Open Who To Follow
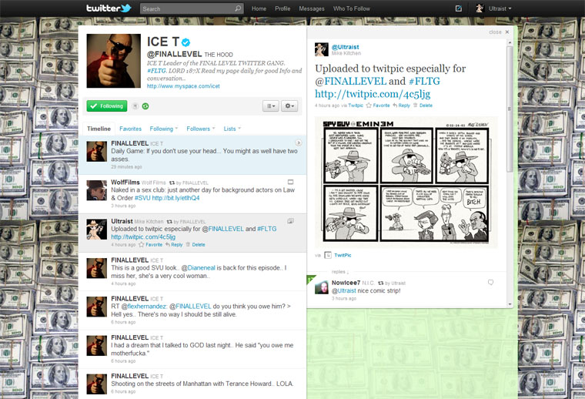Screen dimensions: 585x399 coord(352,8)
